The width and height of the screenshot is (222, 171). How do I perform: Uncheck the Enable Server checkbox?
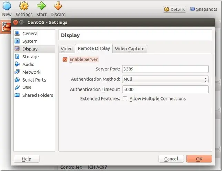pyautogui.click(x=65, y=60)
